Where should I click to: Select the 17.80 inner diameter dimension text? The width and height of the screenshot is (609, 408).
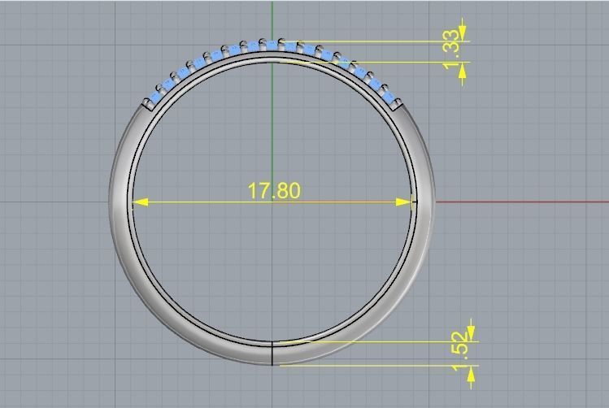(x=274, y=191)
